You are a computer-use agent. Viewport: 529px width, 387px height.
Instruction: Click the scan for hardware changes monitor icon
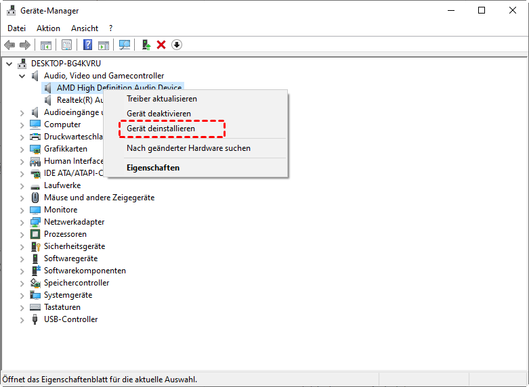[x=125, y=45]
